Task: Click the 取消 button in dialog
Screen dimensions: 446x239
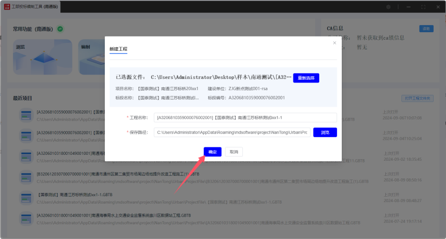Action: (x=233, y=152)
